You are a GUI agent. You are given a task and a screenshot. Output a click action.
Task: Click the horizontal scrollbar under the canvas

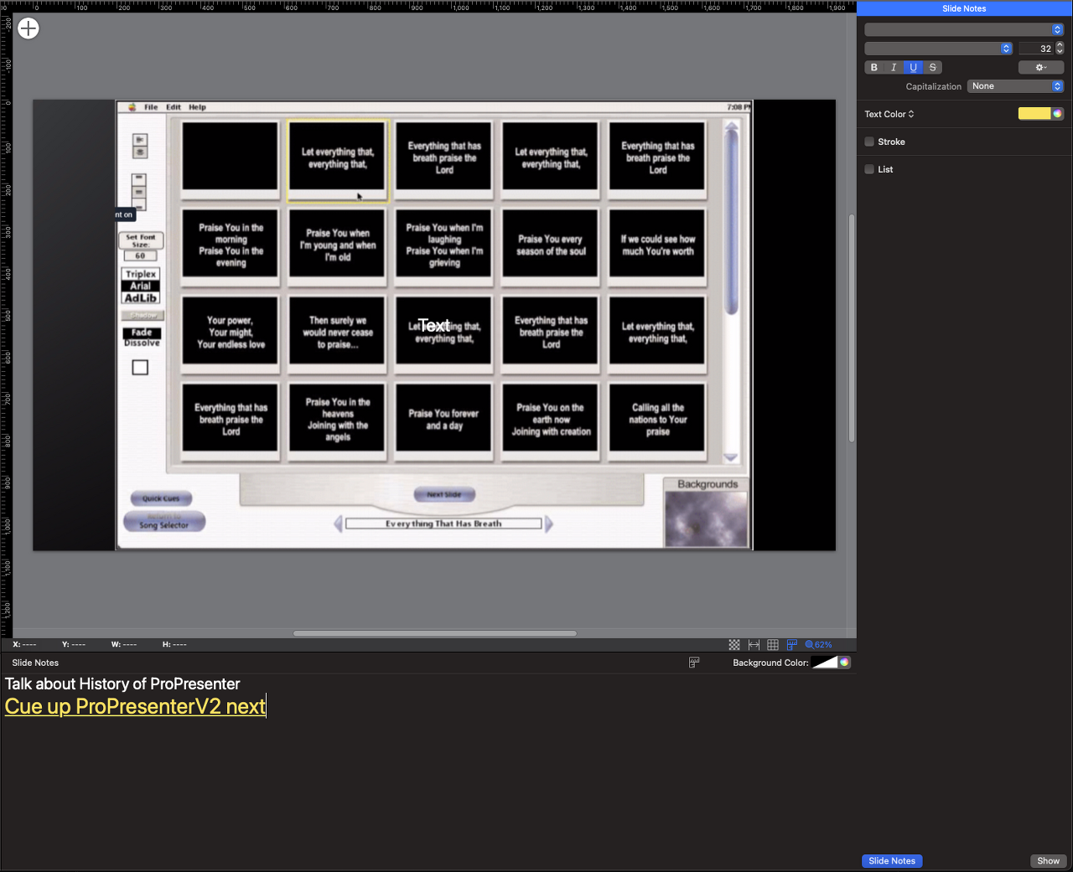[x=434, y=633]
